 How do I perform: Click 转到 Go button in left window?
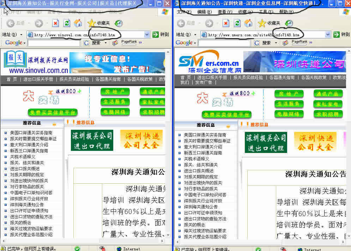click(x=161, y=35)
